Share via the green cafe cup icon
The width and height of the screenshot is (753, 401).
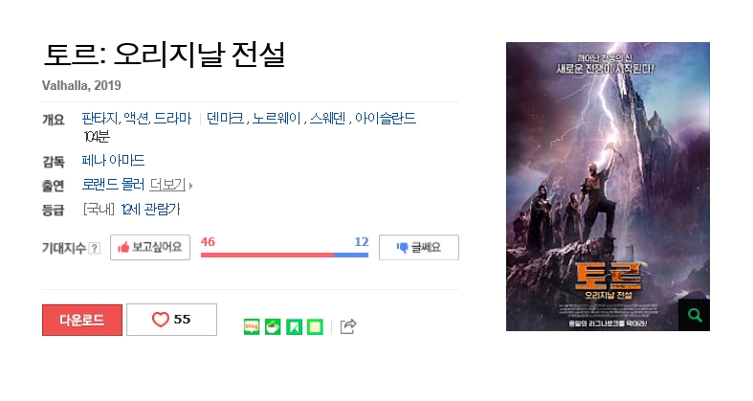tap(273, 327)
